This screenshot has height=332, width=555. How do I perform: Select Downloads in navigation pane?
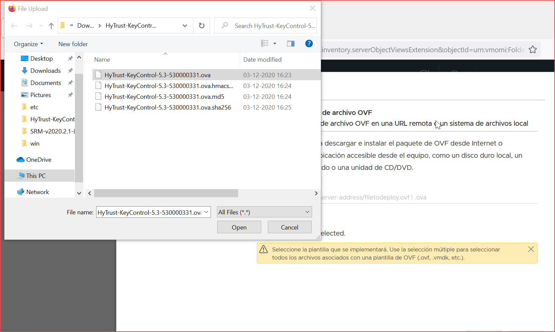pos(46,71)
